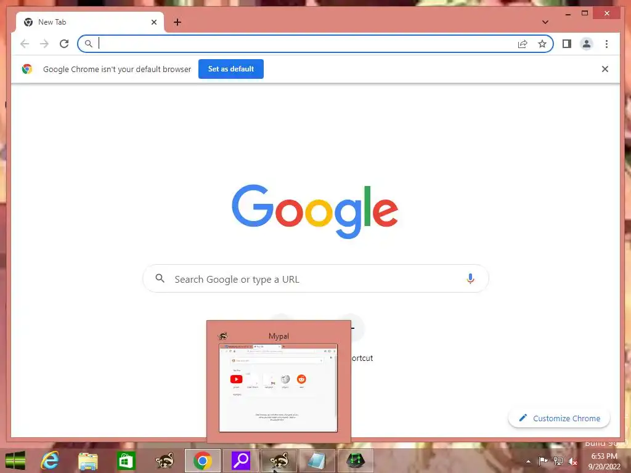Open the purple magnifier search app
The image size is (631, 473).
click(241, 461)
